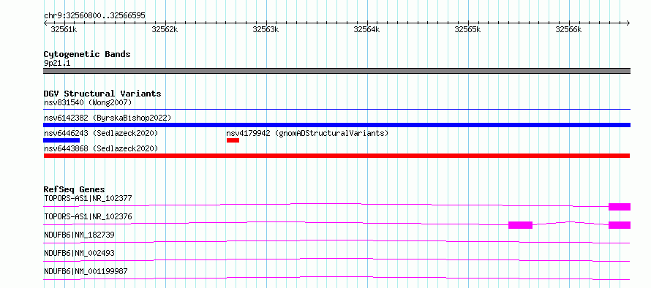Click the 32561k ruler tick label
This screenshot has height=288, width=651.
point(64,29)
